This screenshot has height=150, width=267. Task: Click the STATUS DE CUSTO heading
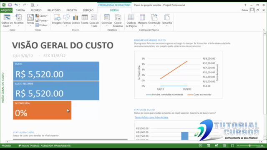tap(144, 110)
